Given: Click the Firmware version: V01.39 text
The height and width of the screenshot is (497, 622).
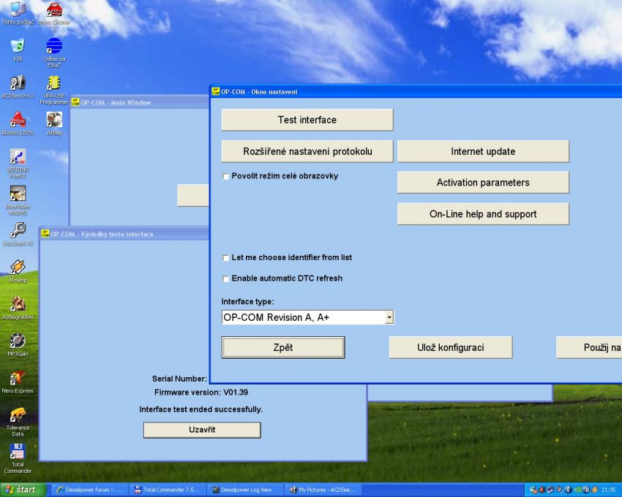Looking at the screenshot, I should pos(201,392).
